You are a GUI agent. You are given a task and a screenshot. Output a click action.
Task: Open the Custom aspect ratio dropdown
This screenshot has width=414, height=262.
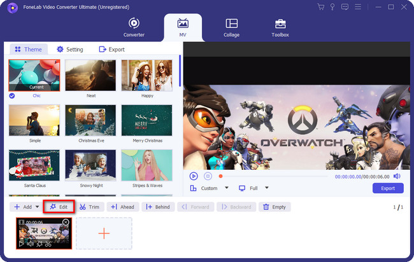pos(227,188)
